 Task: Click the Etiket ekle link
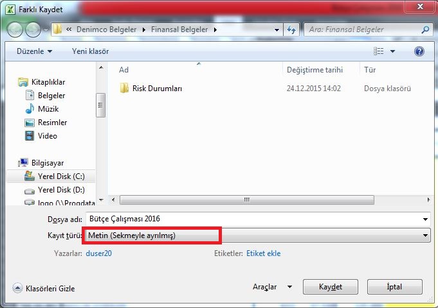click(x=263, y=253)
